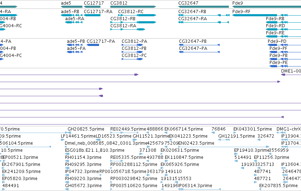The image size is (301, 191).
Task: Open protein Pde9-PE
Action: pos(279,63)
